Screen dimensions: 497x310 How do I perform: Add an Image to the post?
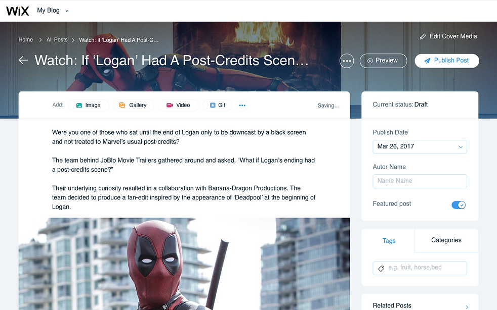[89, 106]
